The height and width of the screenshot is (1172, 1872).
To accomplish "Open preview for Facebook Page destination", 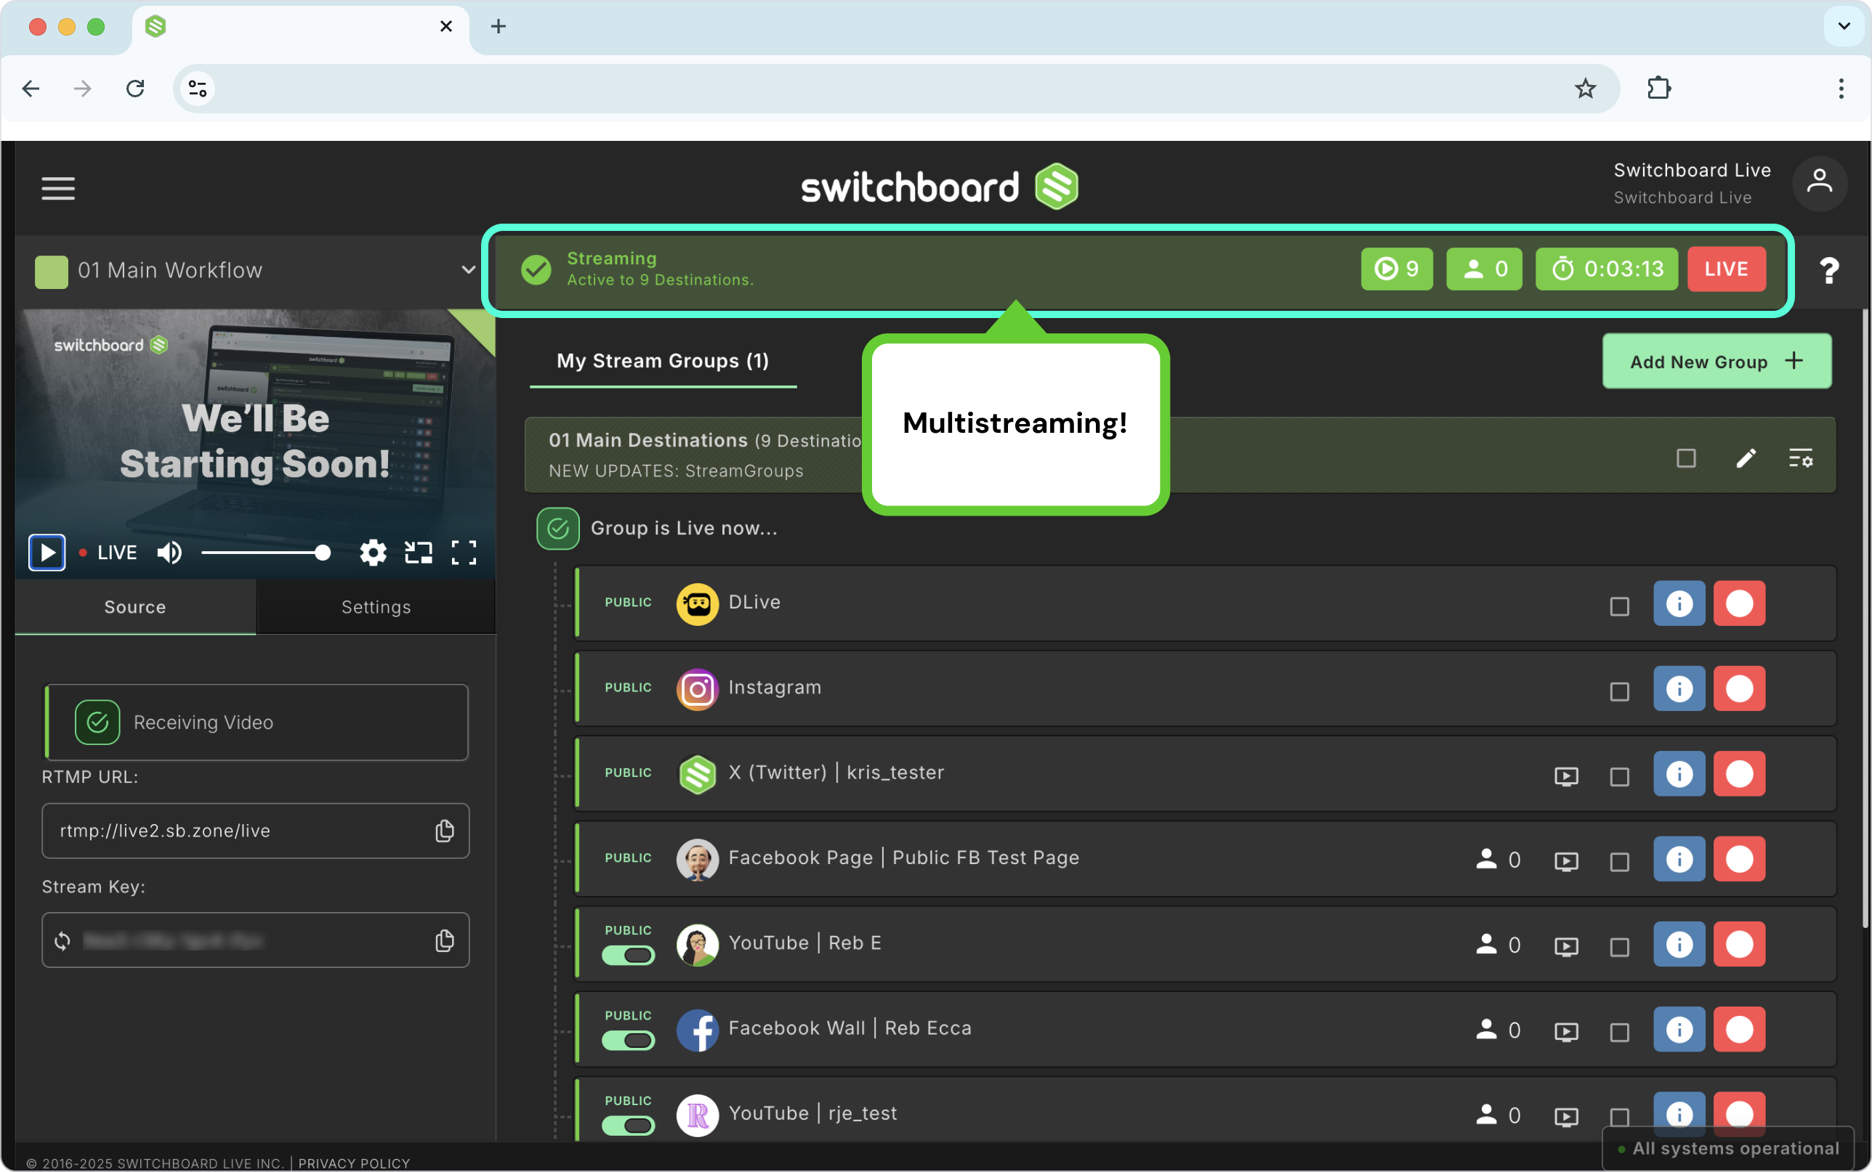I will [x=1567, y=861].
